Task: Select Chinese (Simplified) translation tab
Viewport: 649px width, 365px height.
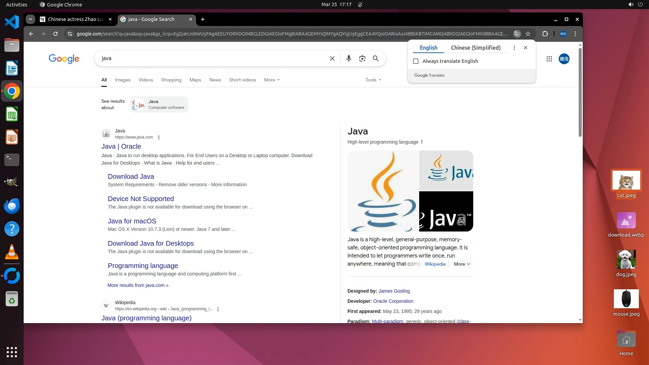Action: [x=475, y=48]
